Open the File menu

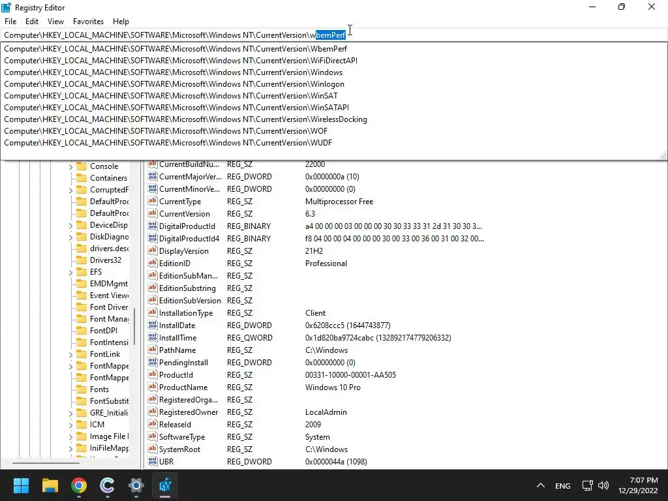click(10, 22)
